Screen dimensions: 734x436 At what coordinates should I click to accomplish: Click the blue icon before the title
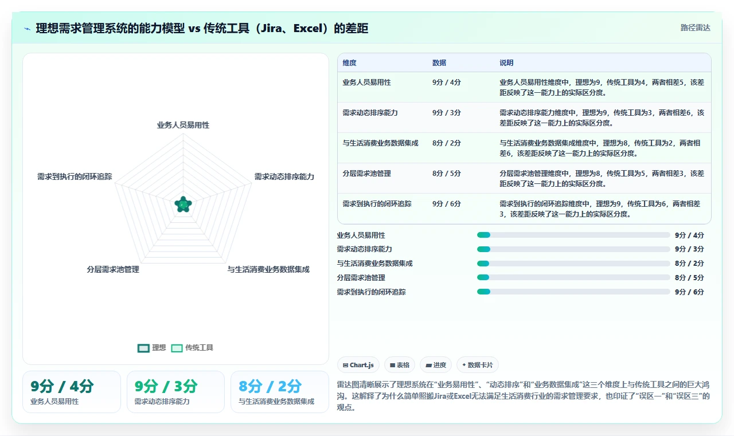(27, 28)
